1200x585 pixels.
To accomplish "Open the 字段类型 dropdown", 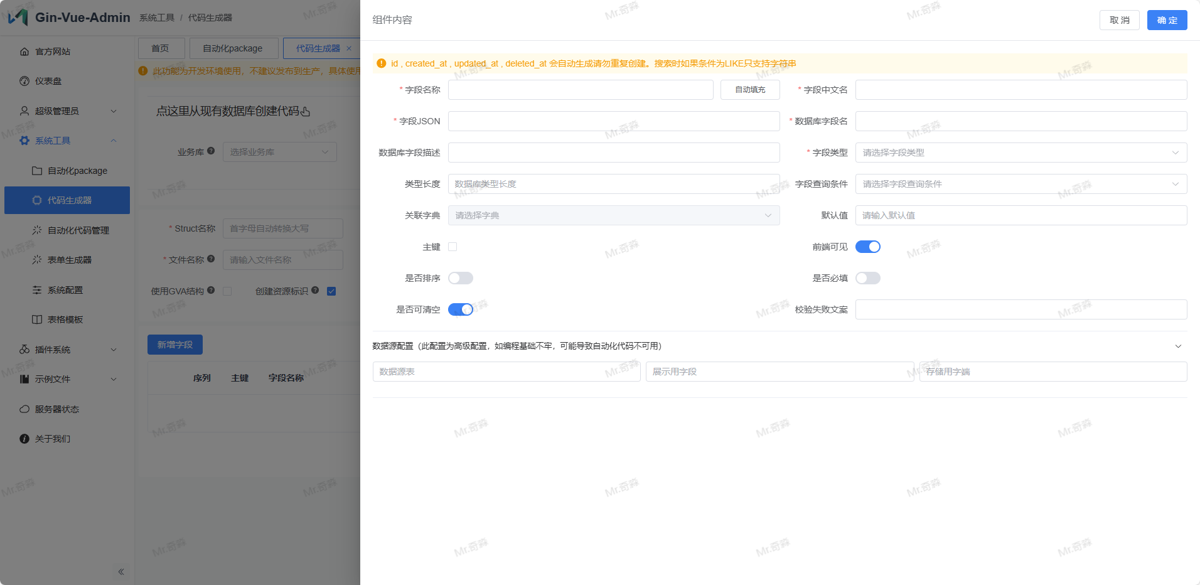I will 1021,153.
